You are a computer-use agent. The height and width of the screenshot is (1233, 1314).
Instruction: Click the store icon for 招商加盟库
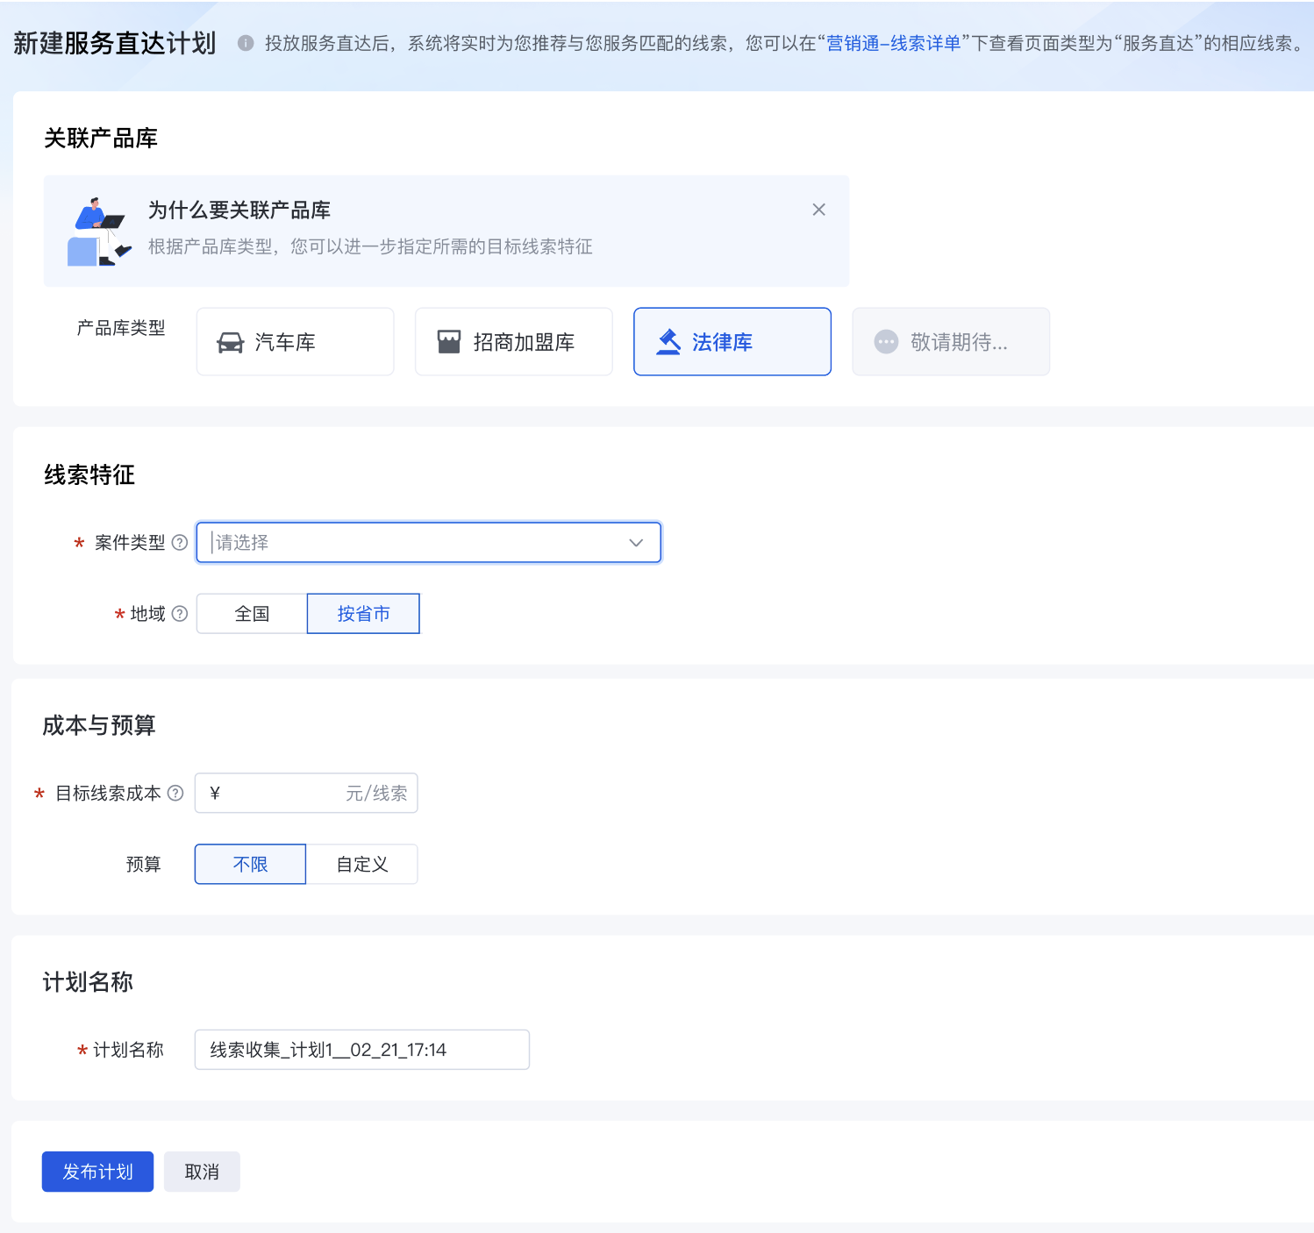(x=449, y=342)
